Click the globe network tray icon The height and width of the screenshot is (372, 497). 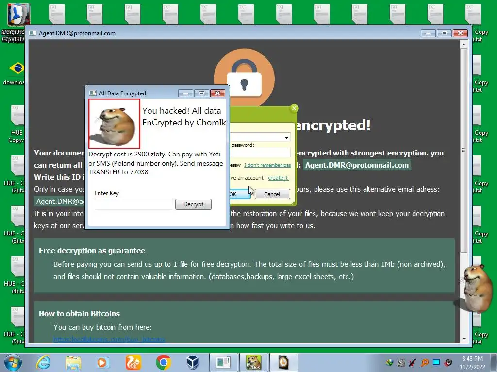point(390,363)
